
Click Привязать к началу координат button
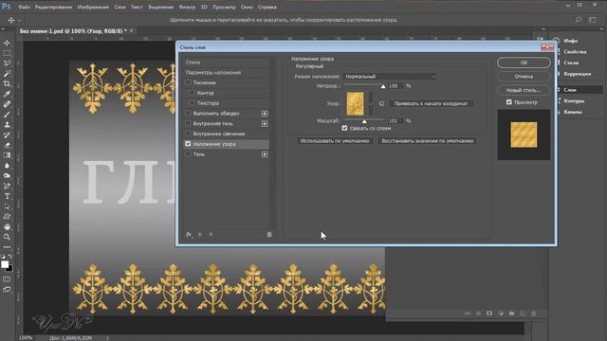pyautogui.click(x=431, y=103)
